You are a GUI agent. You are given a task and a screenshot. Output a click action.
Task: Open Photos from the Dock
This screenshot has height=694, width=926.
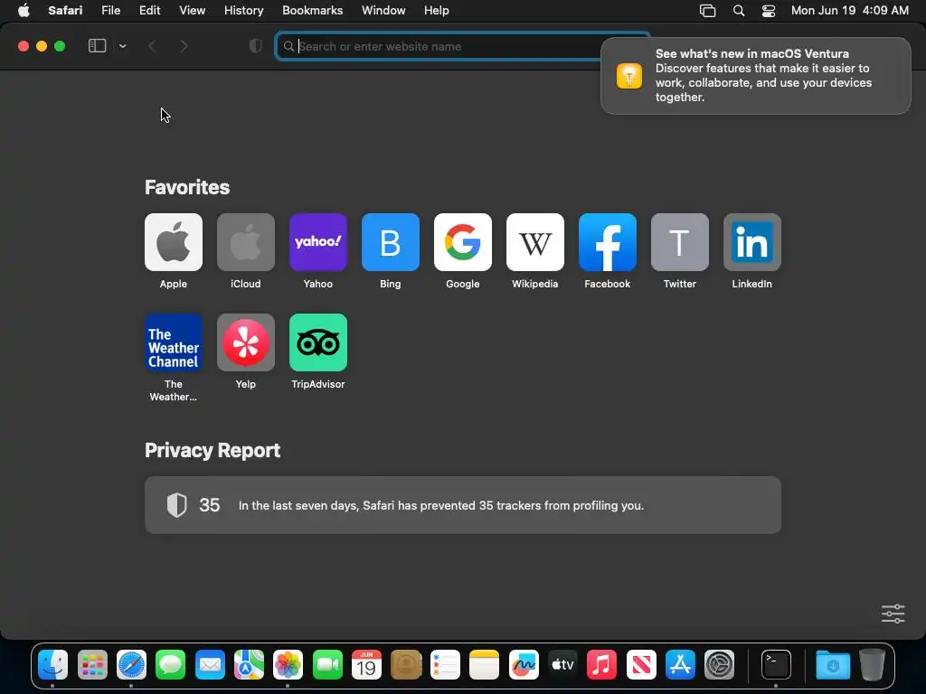[x=288, y=665]
